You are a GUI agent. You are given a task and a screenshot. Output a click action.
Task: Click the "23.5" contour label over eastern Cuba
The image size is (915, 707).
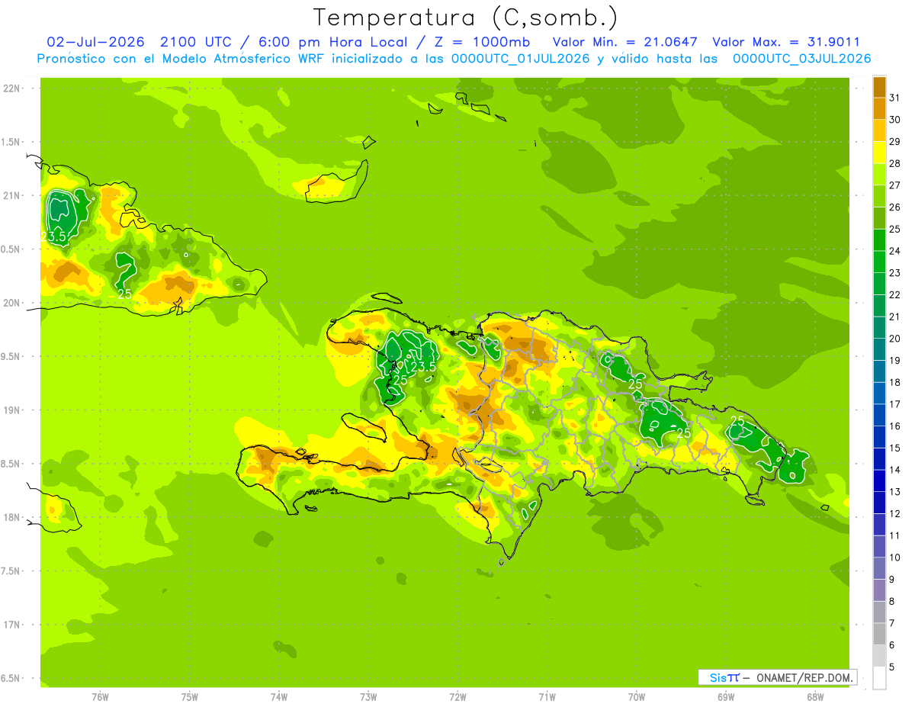(54, 237)
